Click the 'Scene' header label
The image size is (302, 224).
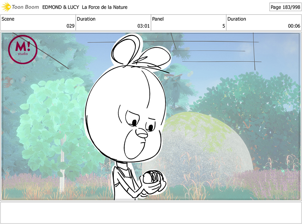(x=8, y=19)
